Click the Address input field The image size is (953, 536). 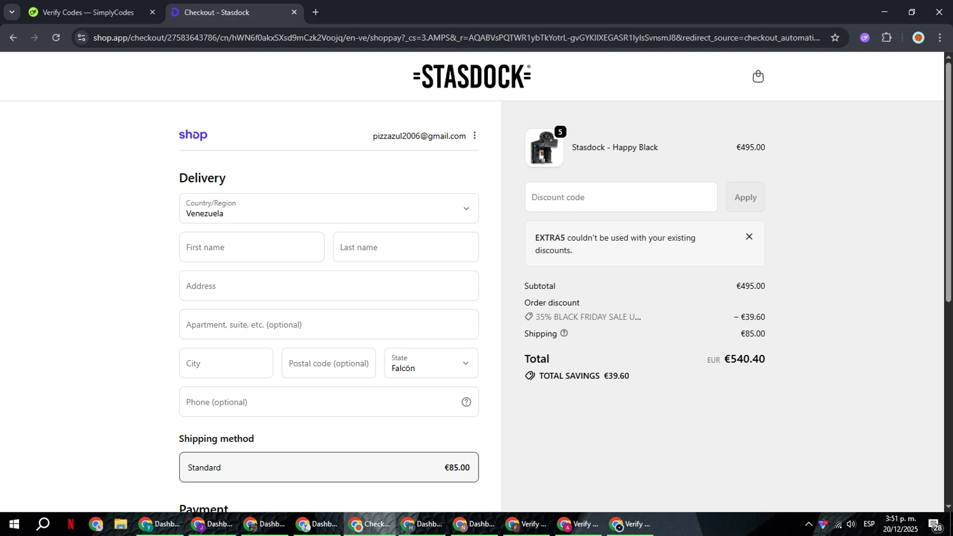coord(328,286)
